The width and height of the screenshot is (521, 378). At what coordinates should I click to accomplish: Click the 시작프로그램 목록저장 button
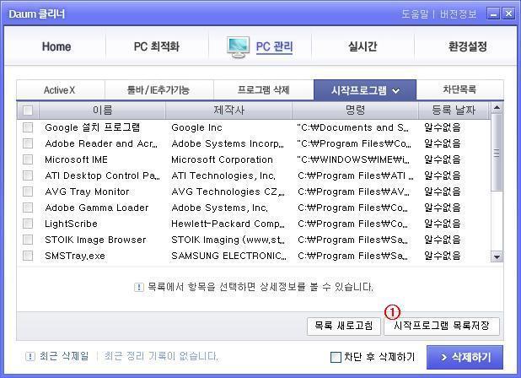(442, 326)
